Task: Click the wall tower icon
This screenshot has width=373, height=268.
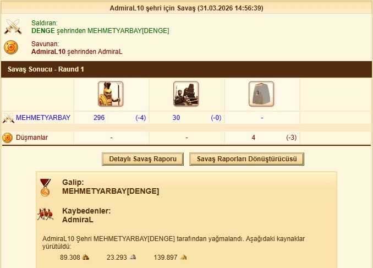Action: tap(261, 94)
